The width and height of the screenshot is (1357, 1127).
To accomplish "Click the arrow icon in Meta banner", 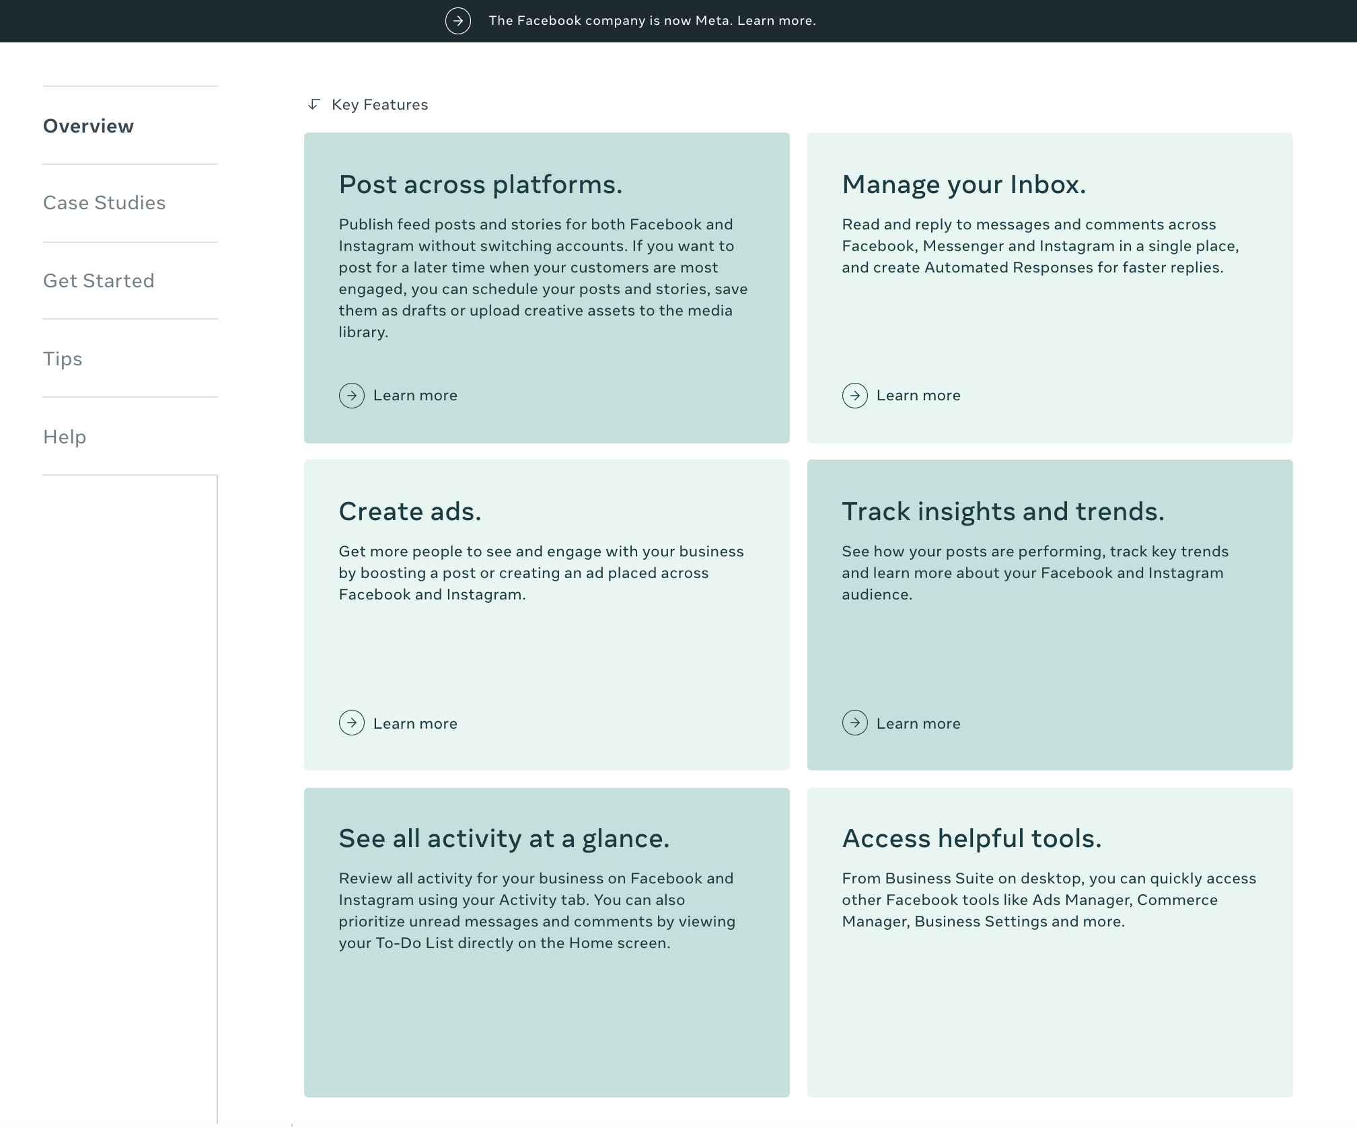I will (457, 21).
